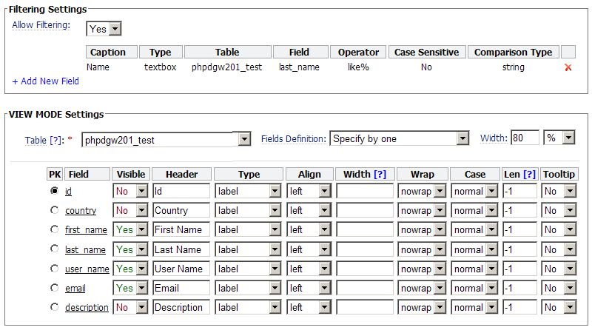Choose email as primary key radio
Image resolution: width=592 pixels, height=333 pixels.
pyautogui.click(x=54, y=288)
